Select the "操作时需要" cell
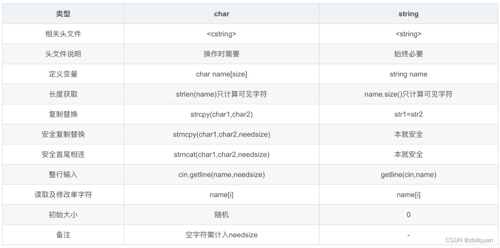The height and width of the screenshot is (248, 500). point(222,54)
